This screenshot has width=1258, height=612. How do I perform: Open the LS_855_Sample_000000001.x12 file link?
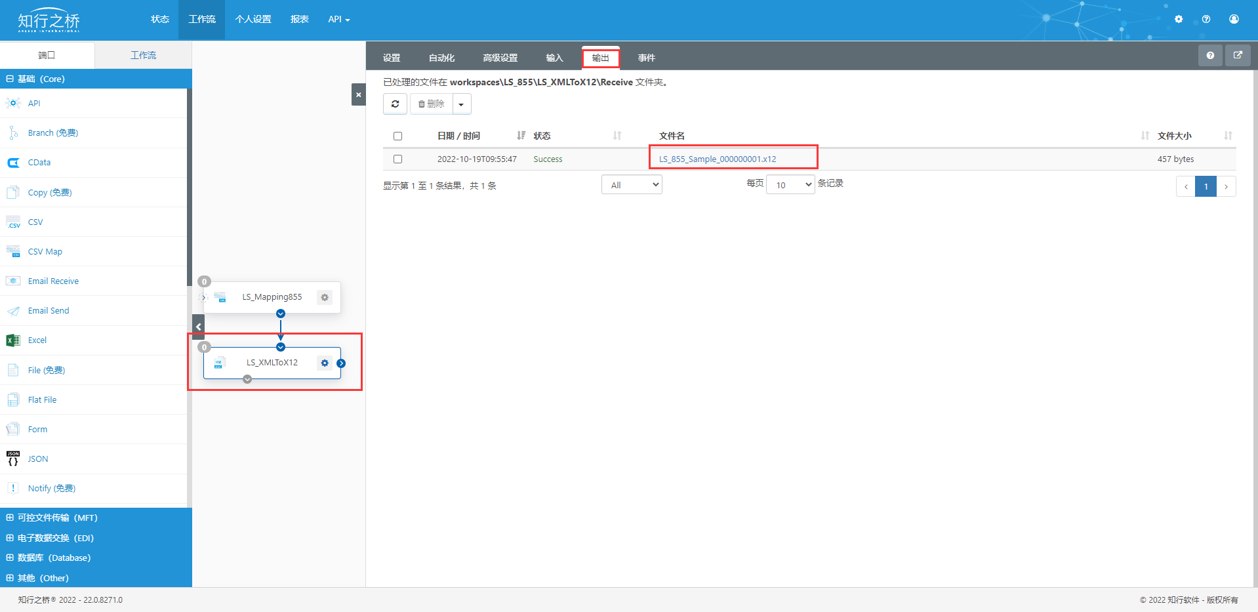[717, 159]
